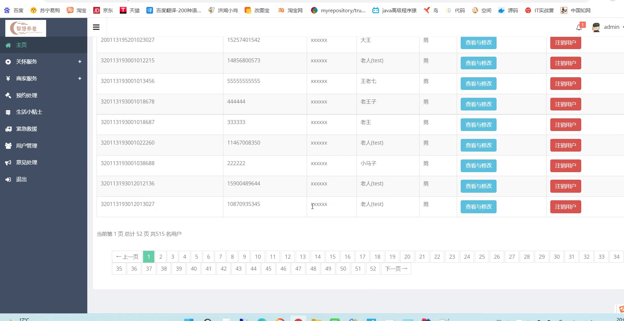
Task: Click 注销用户 for phone 15900489644
Action: click(x=566, y=186)
